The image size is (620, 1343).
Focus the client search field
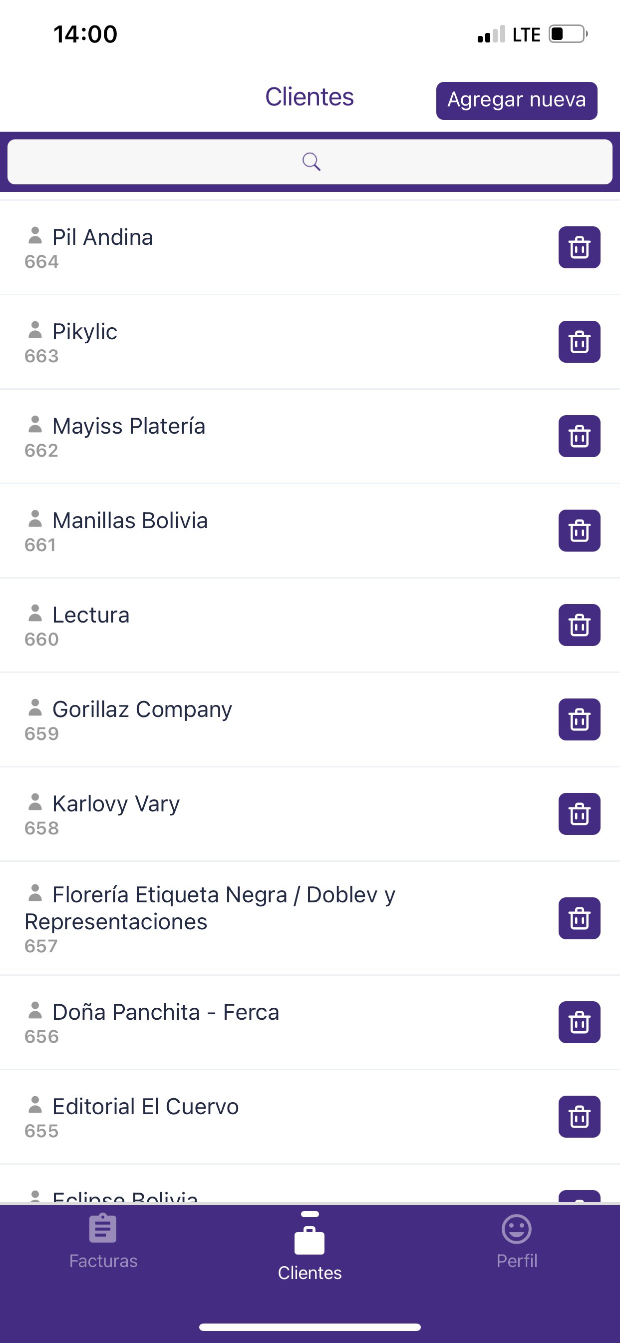coord(310,161)
